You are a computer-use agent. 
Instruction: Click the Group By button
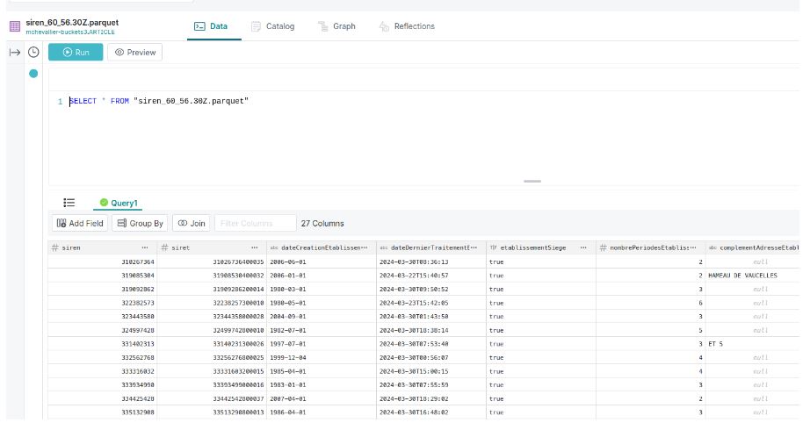(141, 224)
